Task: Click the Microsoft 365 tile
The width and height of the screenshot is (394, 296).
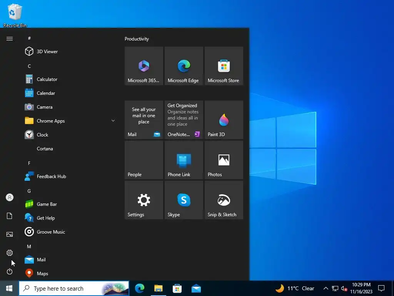Action: (x=144, y=66)
